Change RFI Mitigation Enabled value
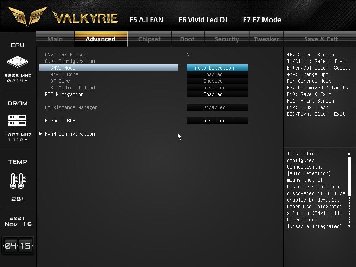Viewport: 356px width, 267px height. (x=217, y=94)
